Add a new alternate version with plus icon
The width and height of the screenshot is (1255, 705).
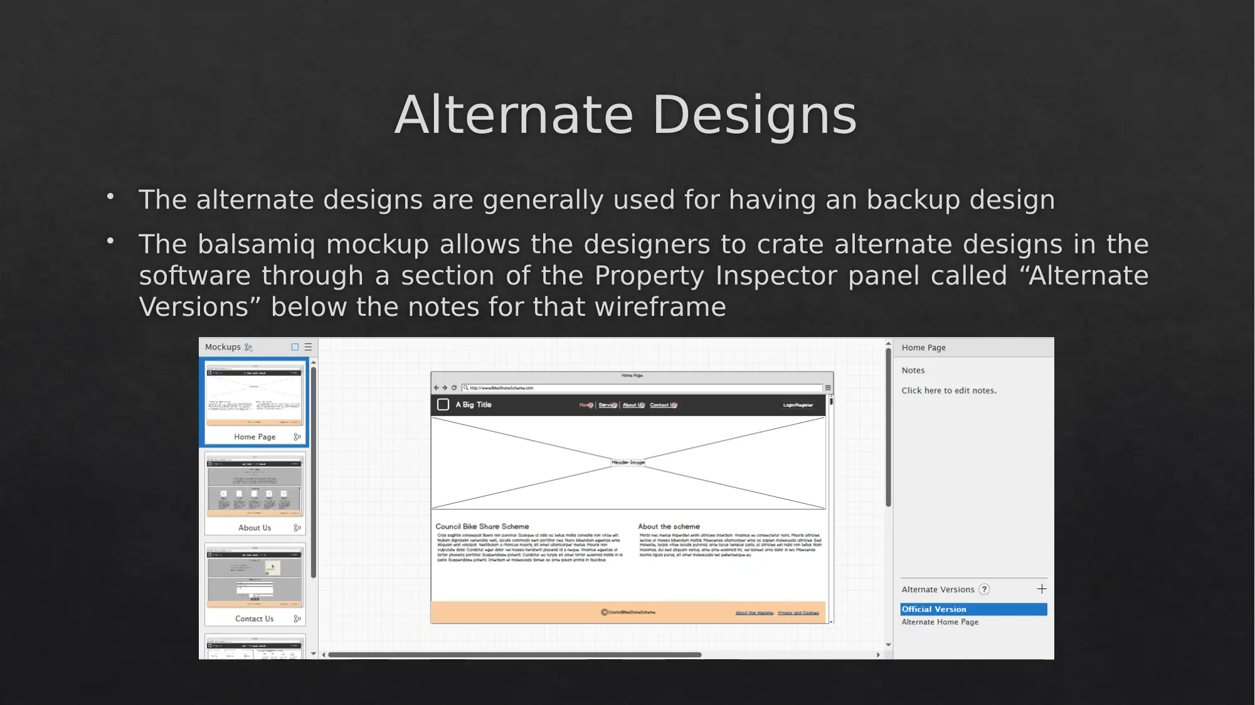1042,589
